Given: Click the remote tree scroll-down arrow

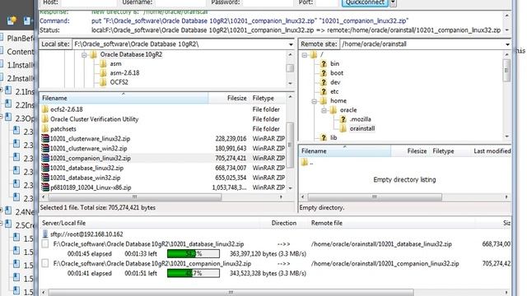Looking at the screenshot, I should pyautogui.click(x=507, y=136).
